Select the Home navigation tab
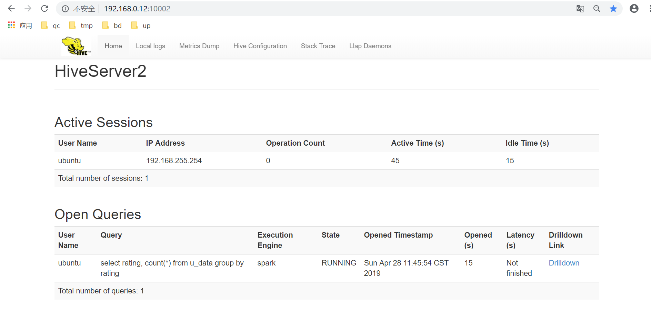651x312 pixels. (x=113, y=46)
